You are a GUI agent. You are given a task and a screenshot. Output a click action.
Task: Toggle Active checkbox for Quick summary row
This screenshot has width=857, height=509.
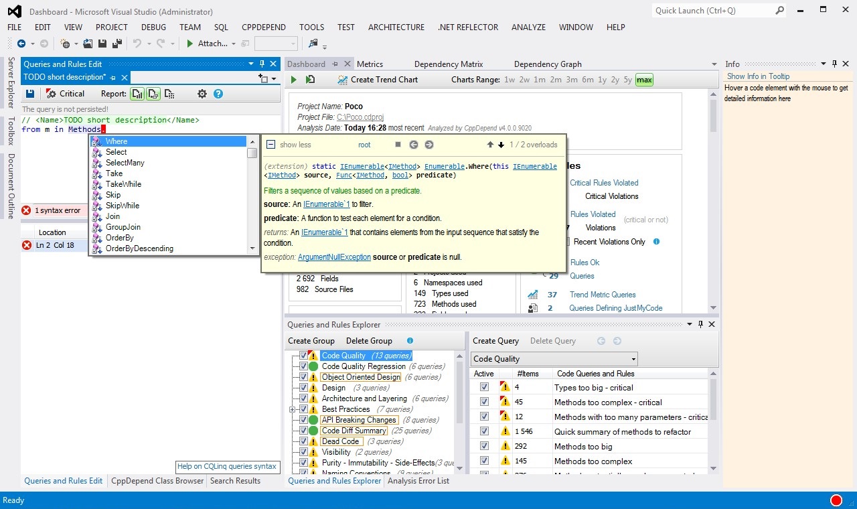(x=484, y=431)
